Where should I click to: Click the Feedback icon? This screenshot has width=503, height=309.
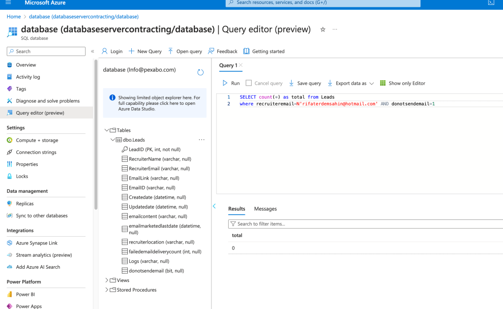(x=211, y=51)
